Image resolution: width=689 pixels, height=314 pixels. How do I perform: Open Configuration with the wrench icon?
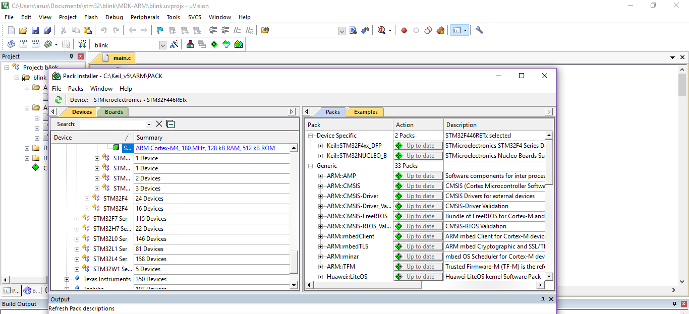479,30
